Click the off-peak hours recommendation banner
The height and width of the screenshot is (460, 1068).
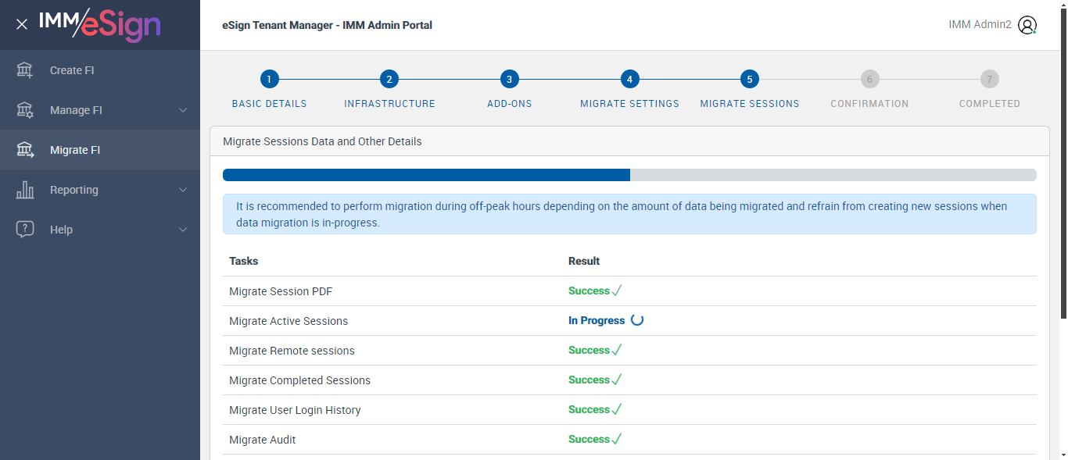[629, 214]
